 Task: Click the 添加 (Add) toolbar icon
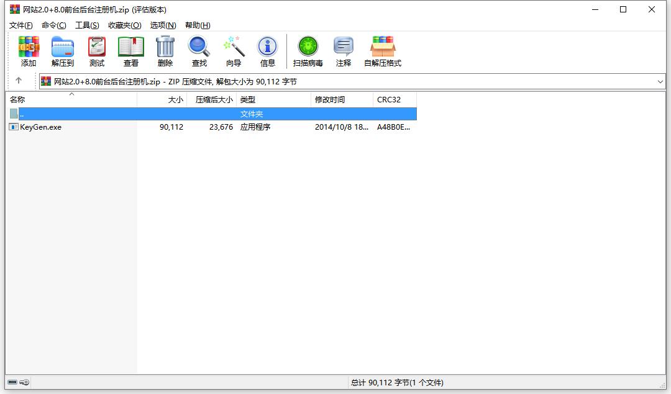pos(29,51)
